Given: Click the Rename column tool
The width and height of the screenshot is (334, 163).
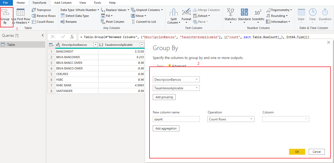Looking at the screenshot, I should point(69,22).
